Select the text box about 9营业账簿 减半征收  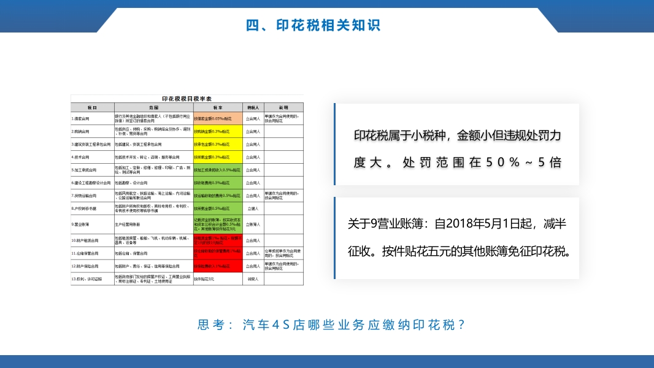pyautogui.click(x=457, y=236)
